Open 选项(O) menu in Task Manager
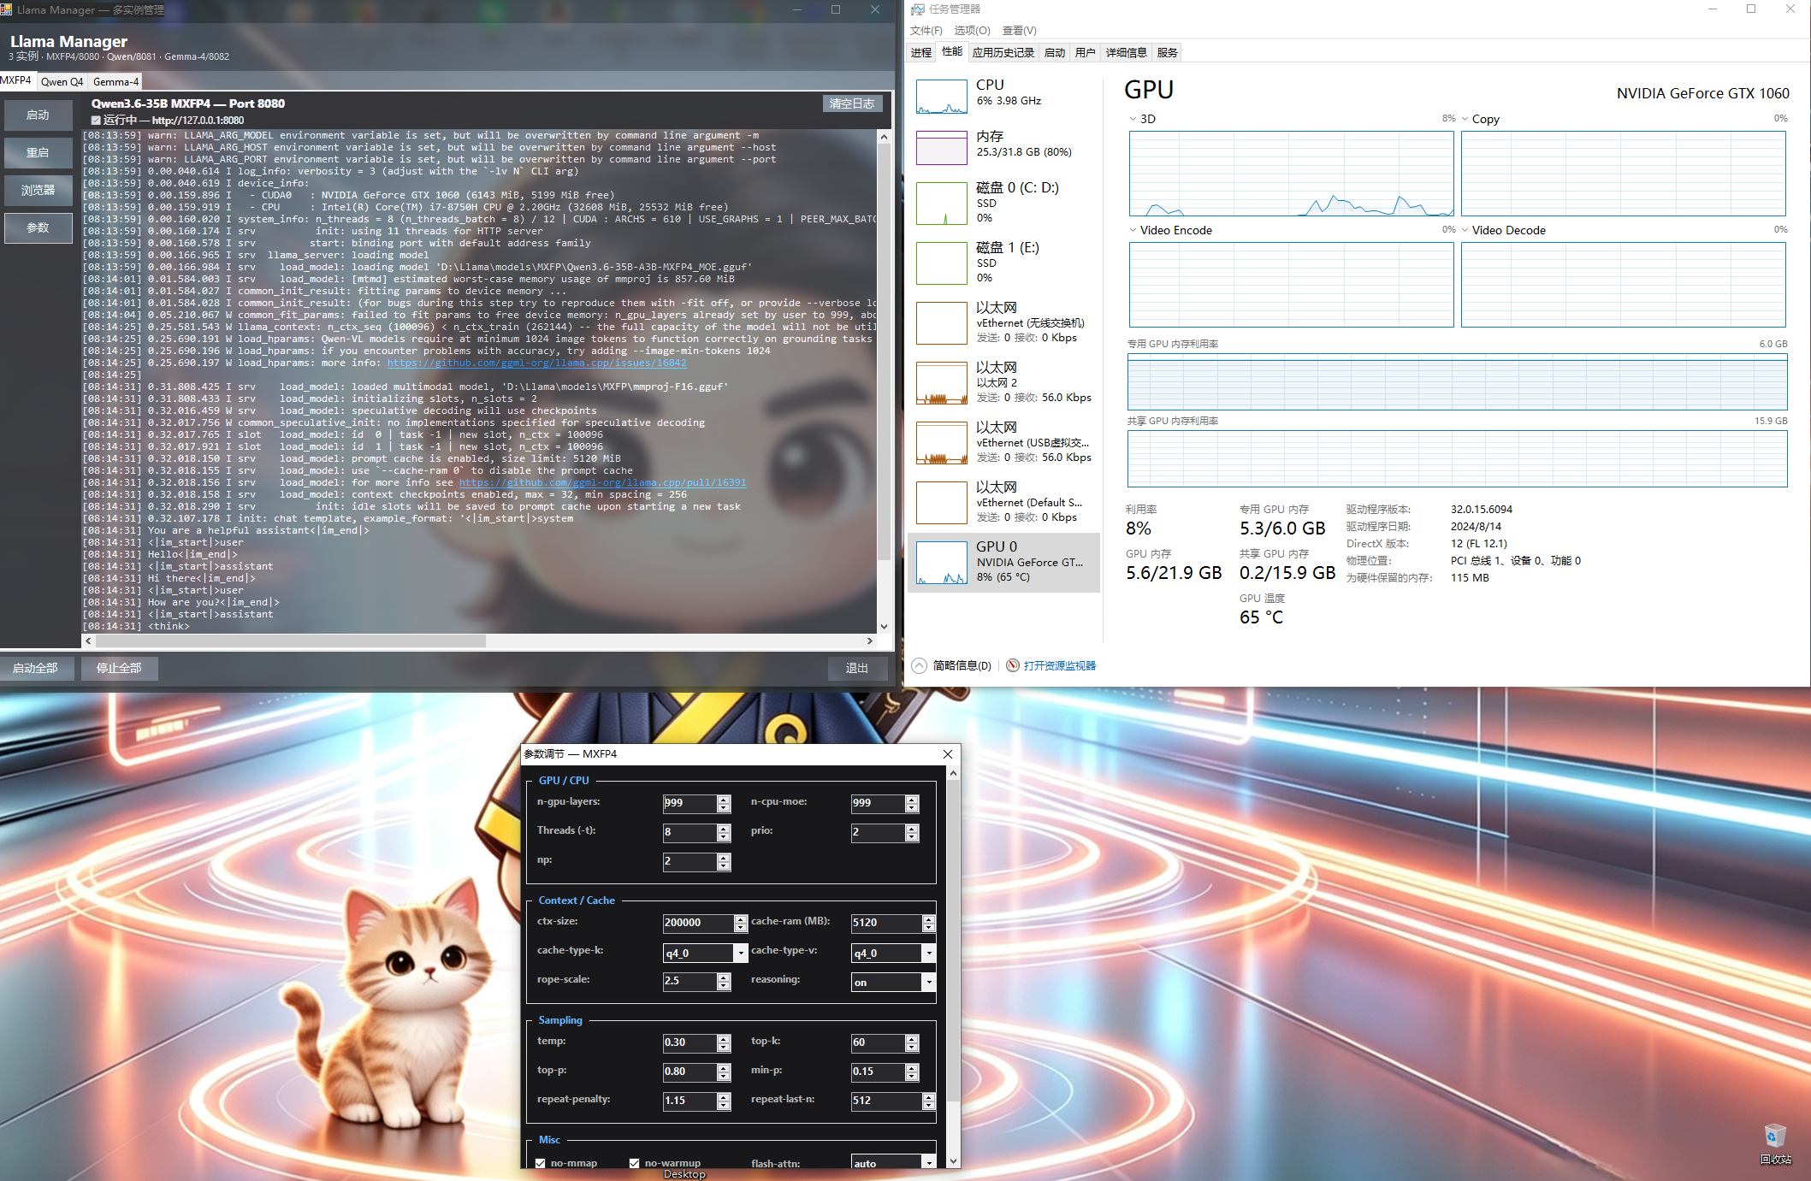 coord(973,31)
